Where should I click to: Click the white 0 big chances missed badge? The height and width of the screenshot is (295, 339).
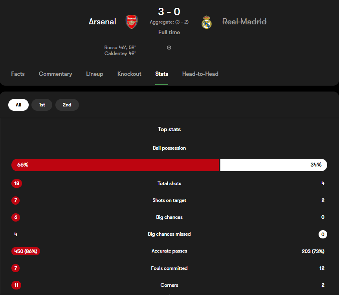pyautogui.click(x=323, y=234)
